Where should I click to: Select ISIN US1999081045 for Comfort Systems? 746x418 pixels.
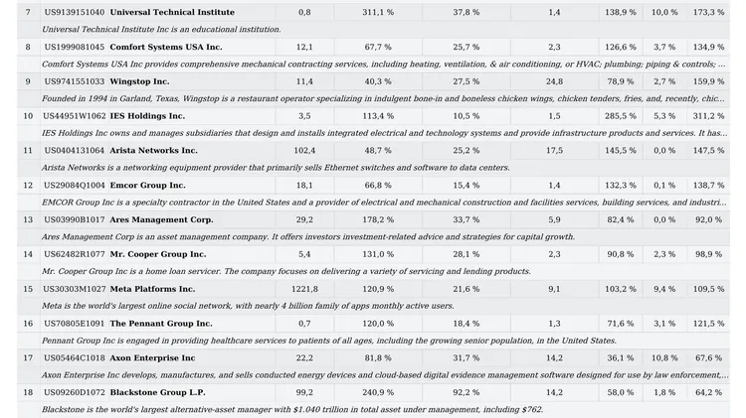(x=75, y=47)
